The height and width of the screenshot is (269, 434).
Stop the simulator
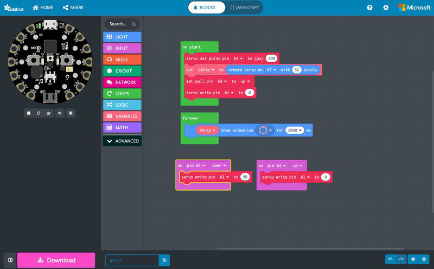pos(28,113)
